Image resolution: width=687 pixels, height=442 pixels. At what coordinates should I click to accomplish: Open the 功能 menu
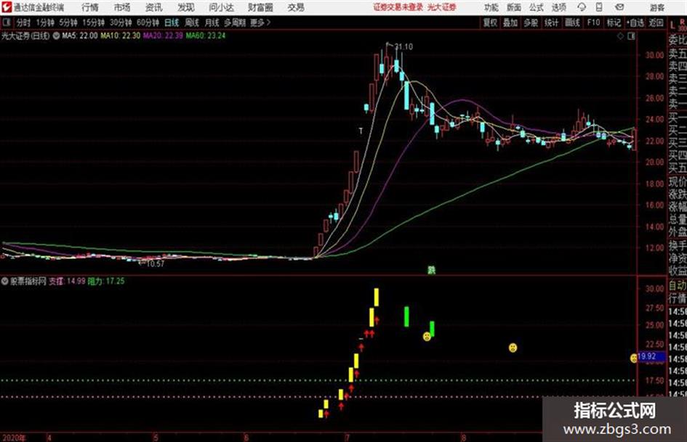[x=491, y=7]
